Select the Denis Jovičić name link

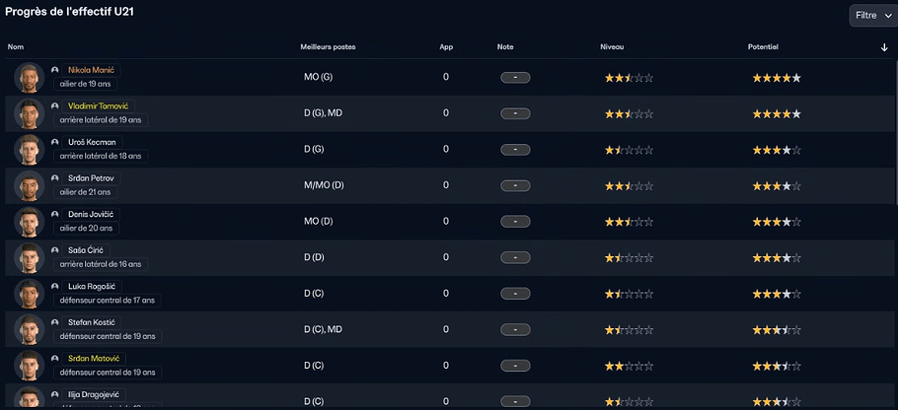91,215
